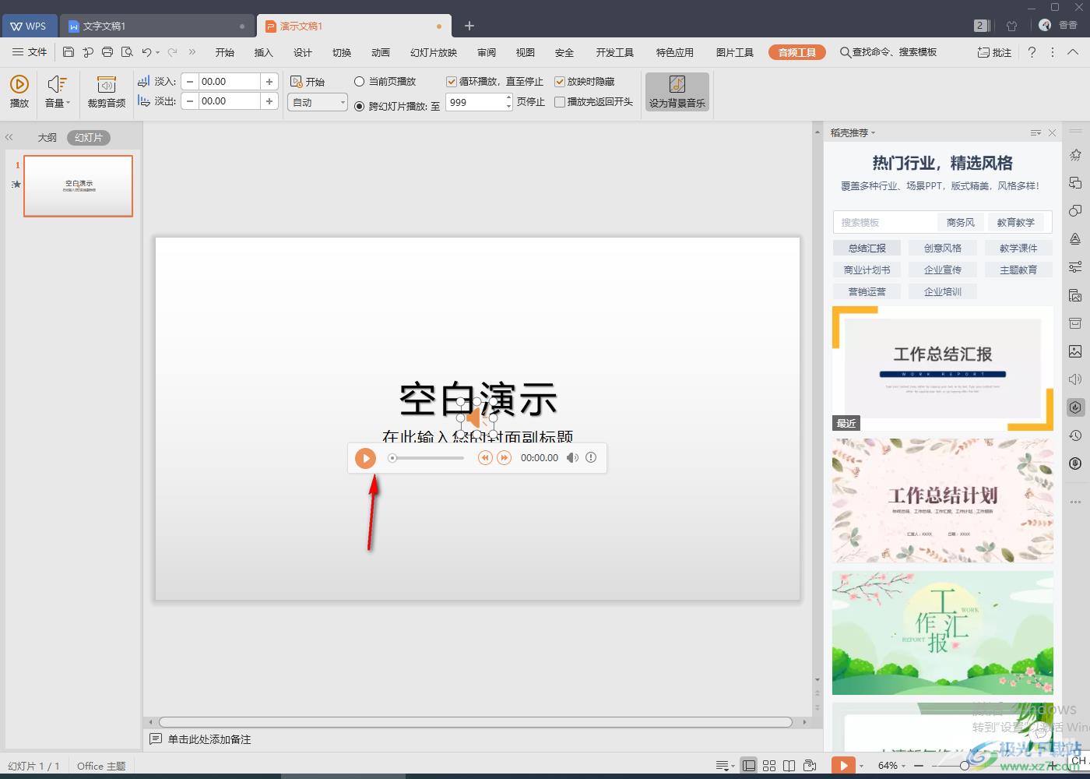
Task: Click the audio player progress slider
Action: pyautogui.click(x=427, y=458)
